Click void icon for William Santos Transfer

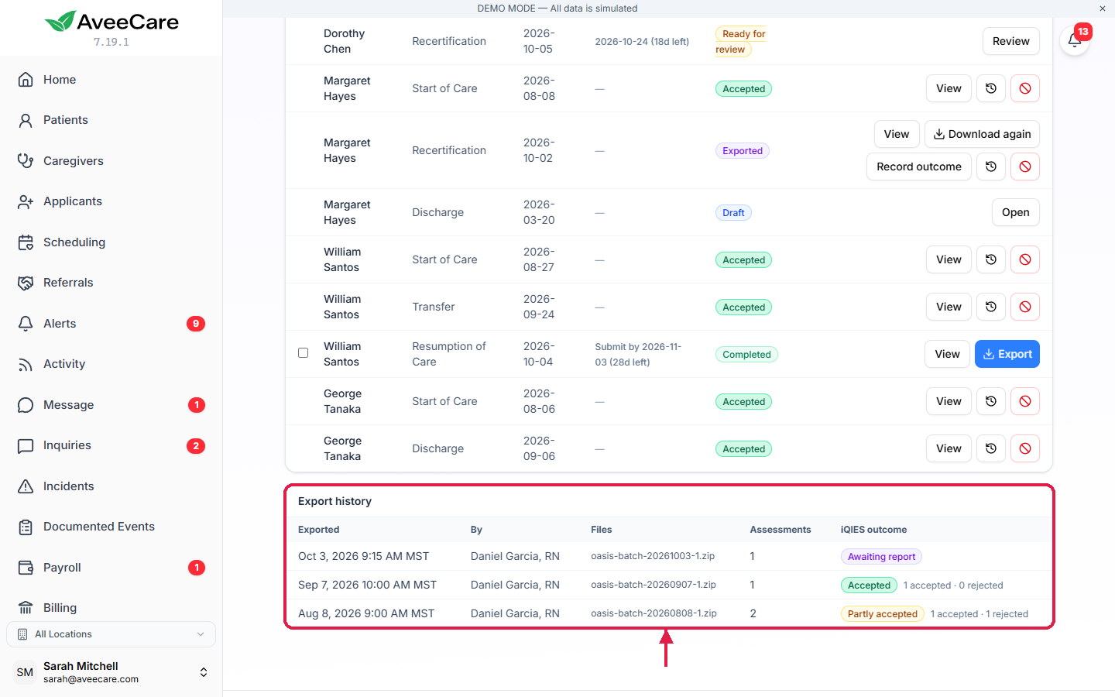click(1025, 307)
